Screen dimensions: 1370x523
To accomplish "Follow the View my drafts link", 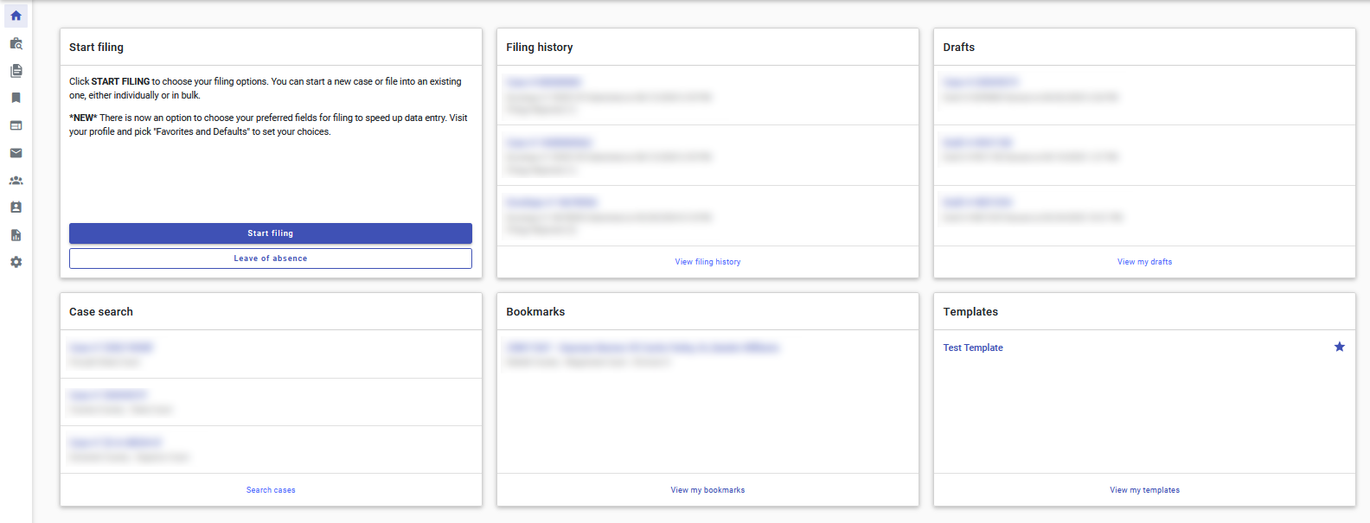I will pyautogui.click(x=1144, y=262).
